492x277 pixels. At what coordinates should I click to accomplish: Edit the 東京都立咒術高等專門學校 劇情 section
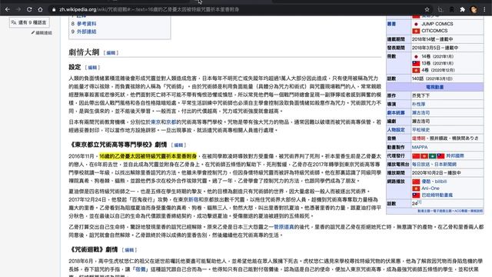pos(179,145)
